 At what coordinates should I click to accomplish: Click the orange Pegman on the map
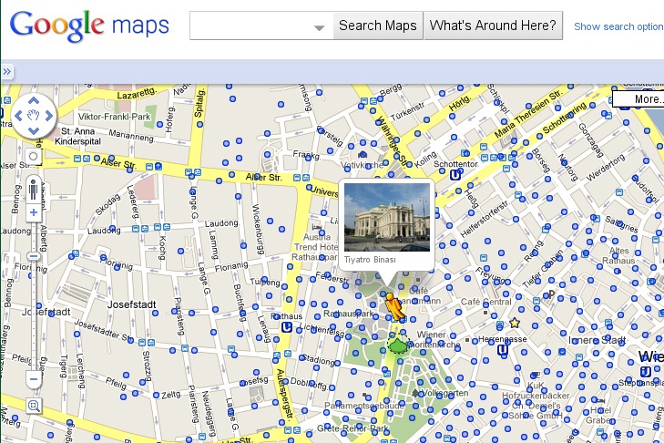(x=394, y=307)
